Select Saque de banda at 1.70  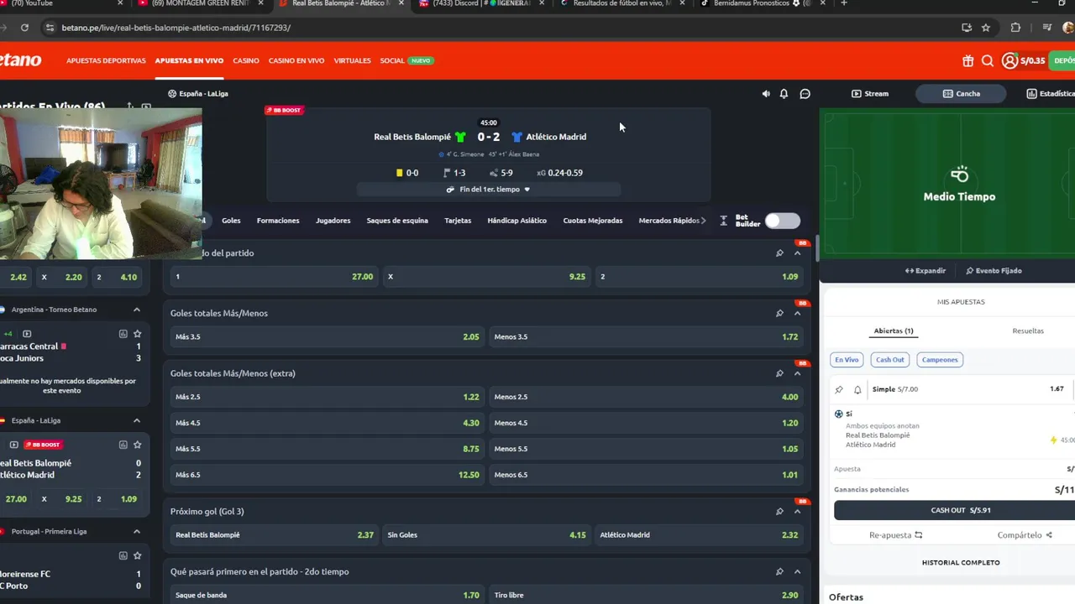(327, 596)
